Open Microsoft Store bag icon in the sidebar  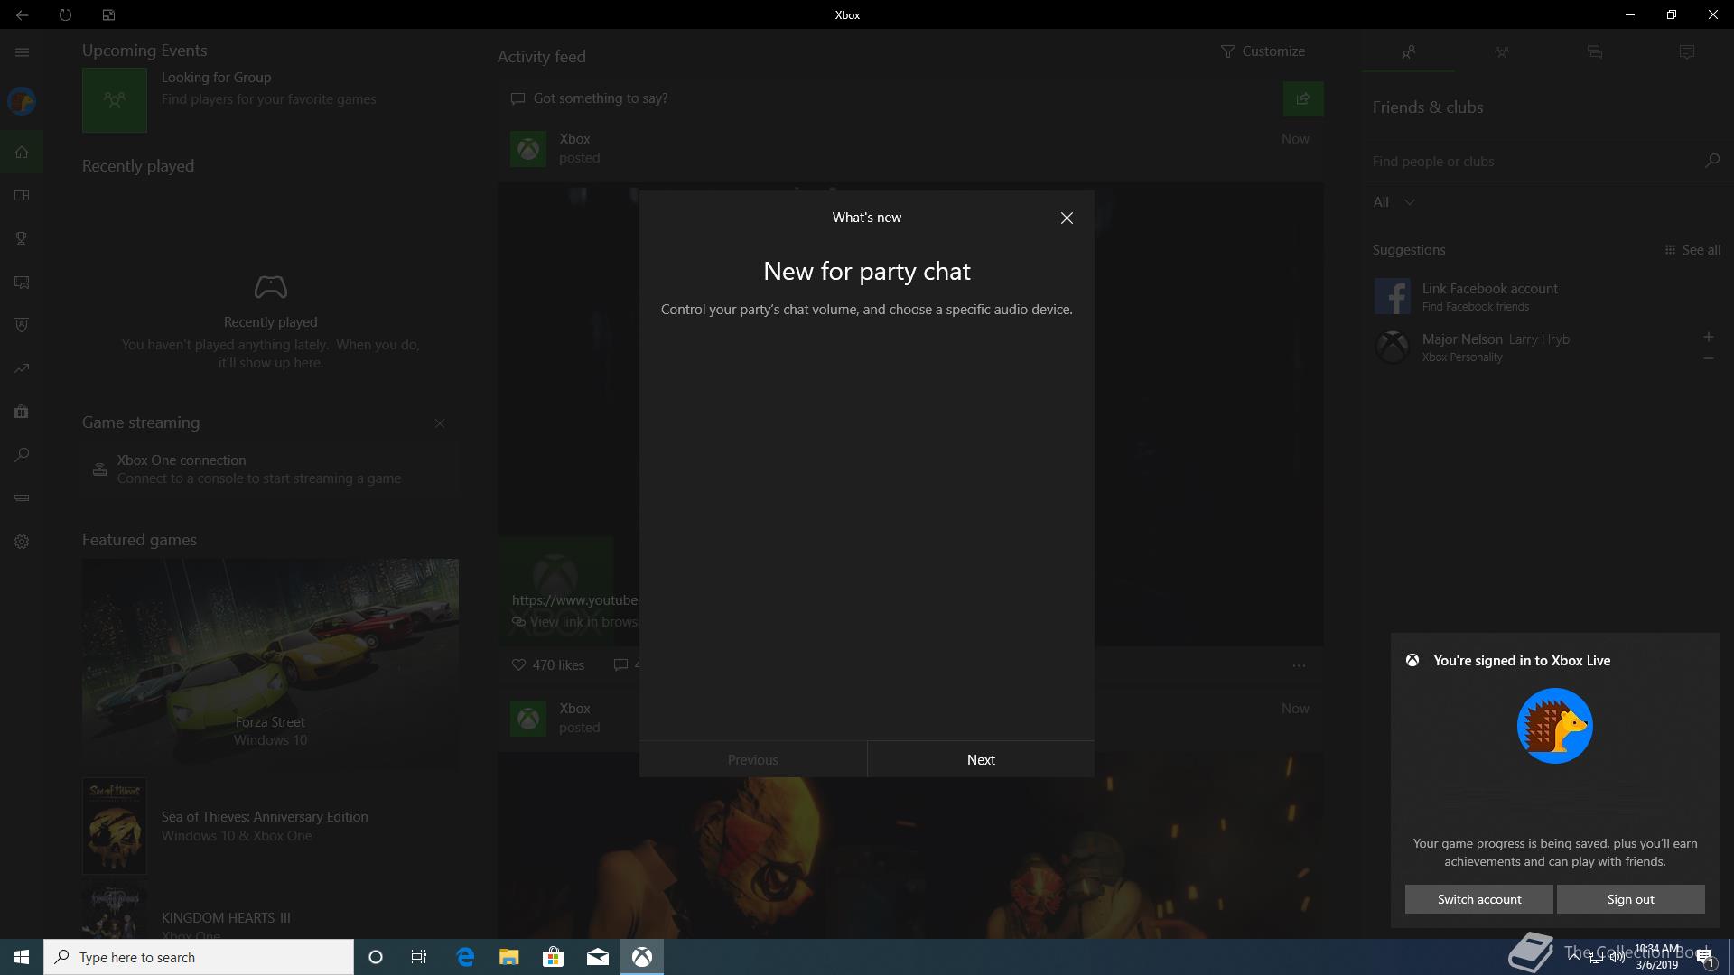coord(22,412)
